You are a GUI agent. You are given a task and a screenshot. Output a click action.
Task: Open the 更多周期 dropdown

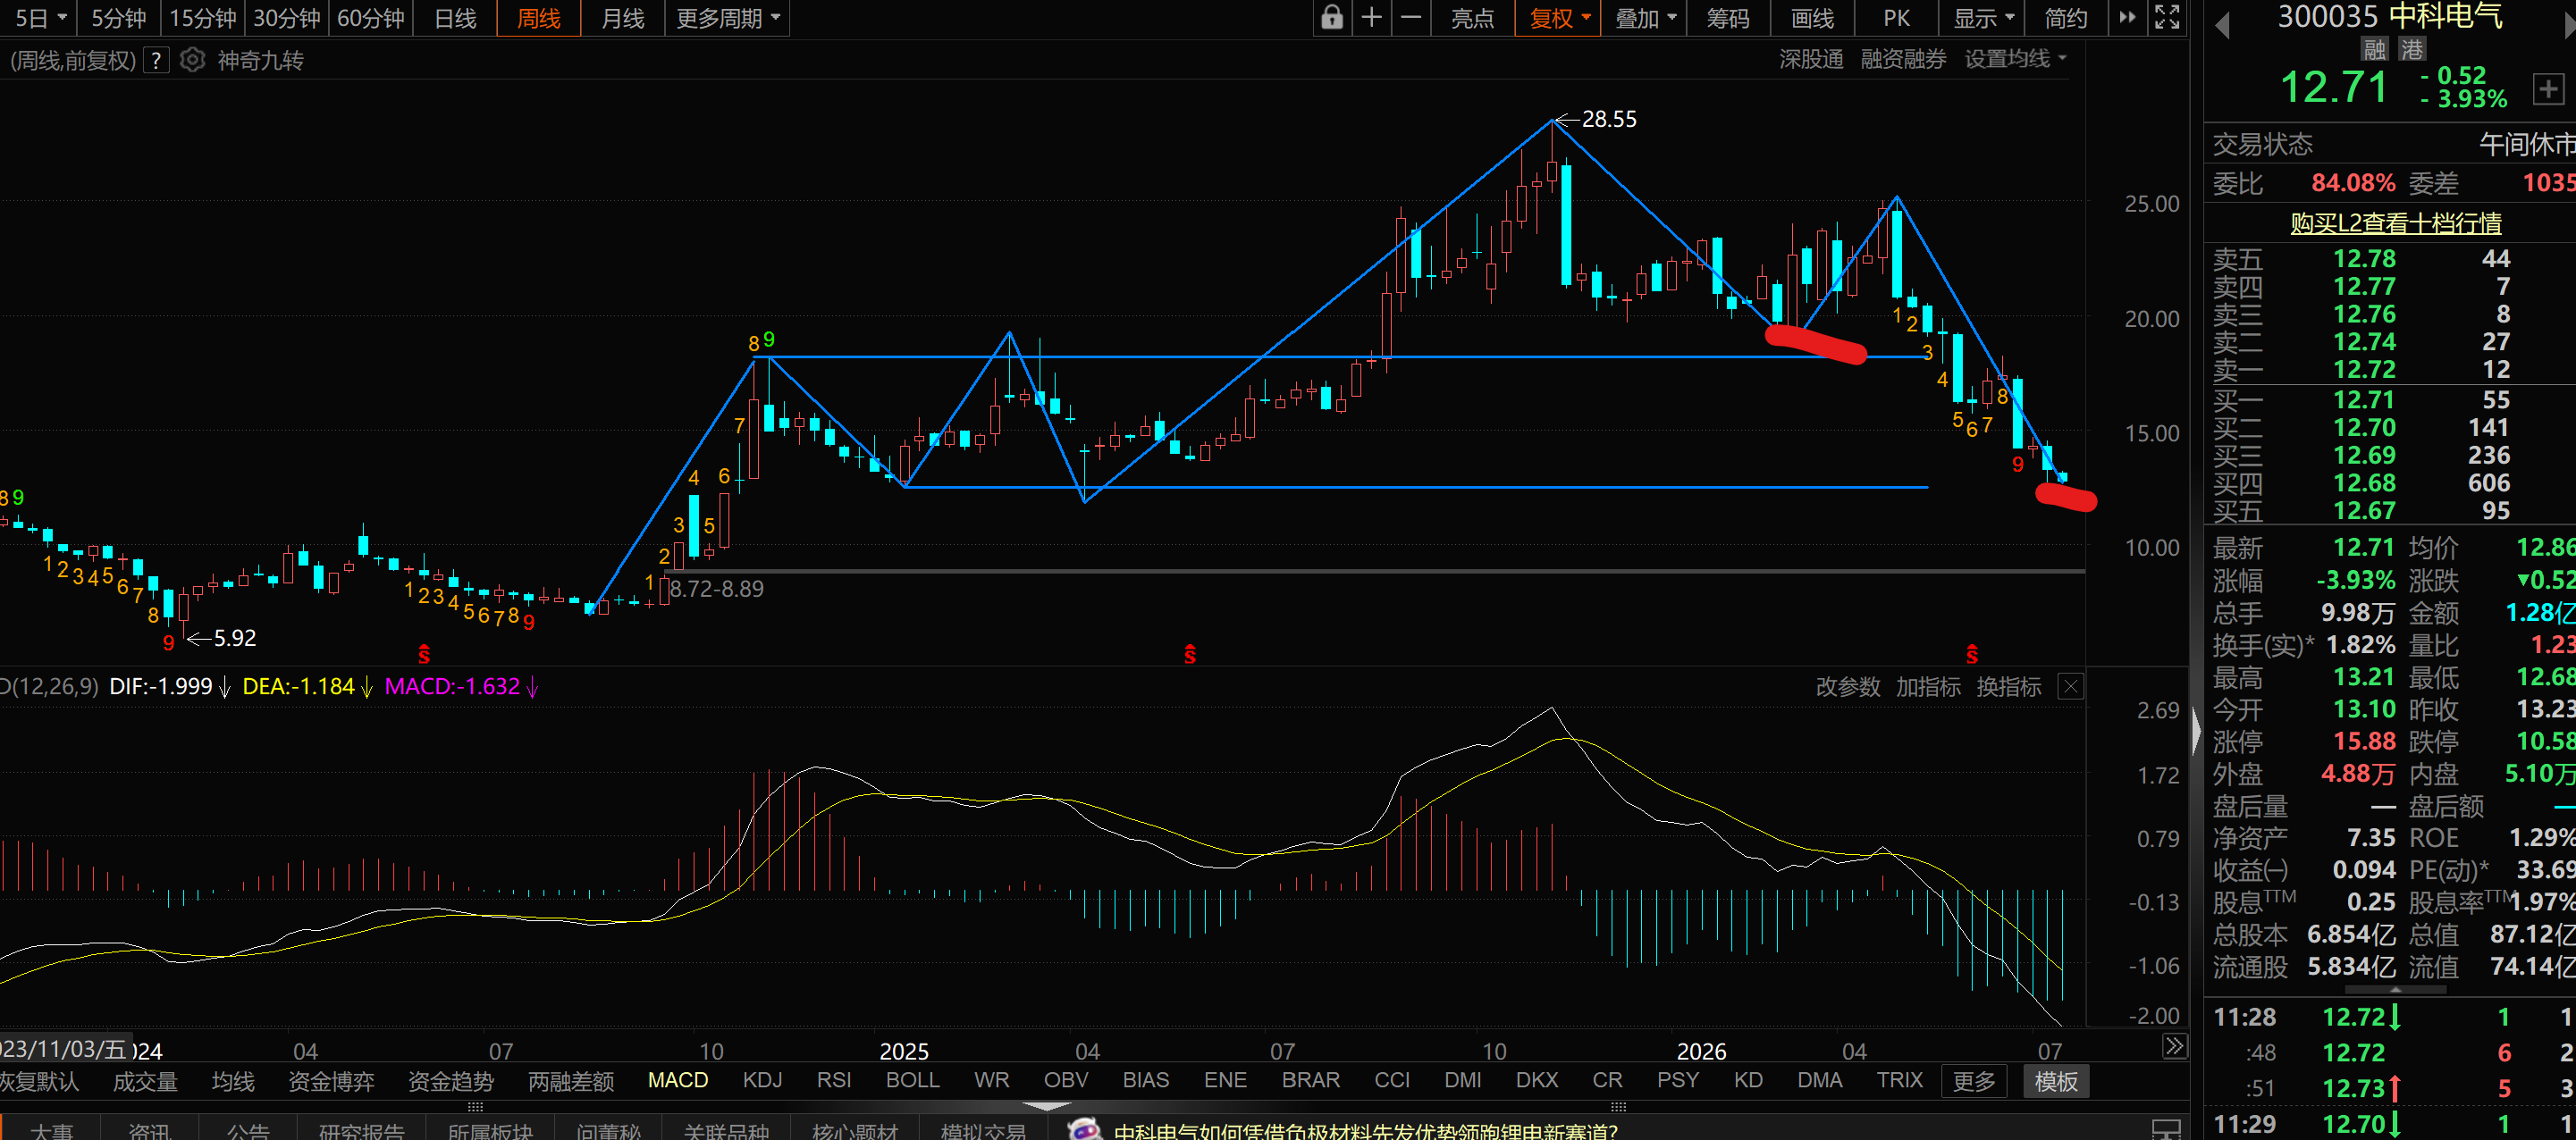[728, 18]
